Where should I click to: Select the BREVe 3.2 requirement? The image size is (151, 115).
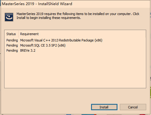pos(28,50)
